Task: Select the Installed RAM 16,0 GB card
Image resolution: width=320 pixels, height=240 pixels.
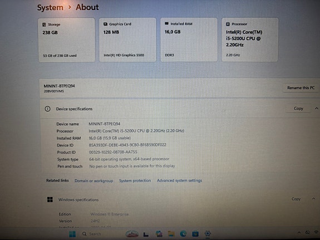Action: [x=189, y=40]
